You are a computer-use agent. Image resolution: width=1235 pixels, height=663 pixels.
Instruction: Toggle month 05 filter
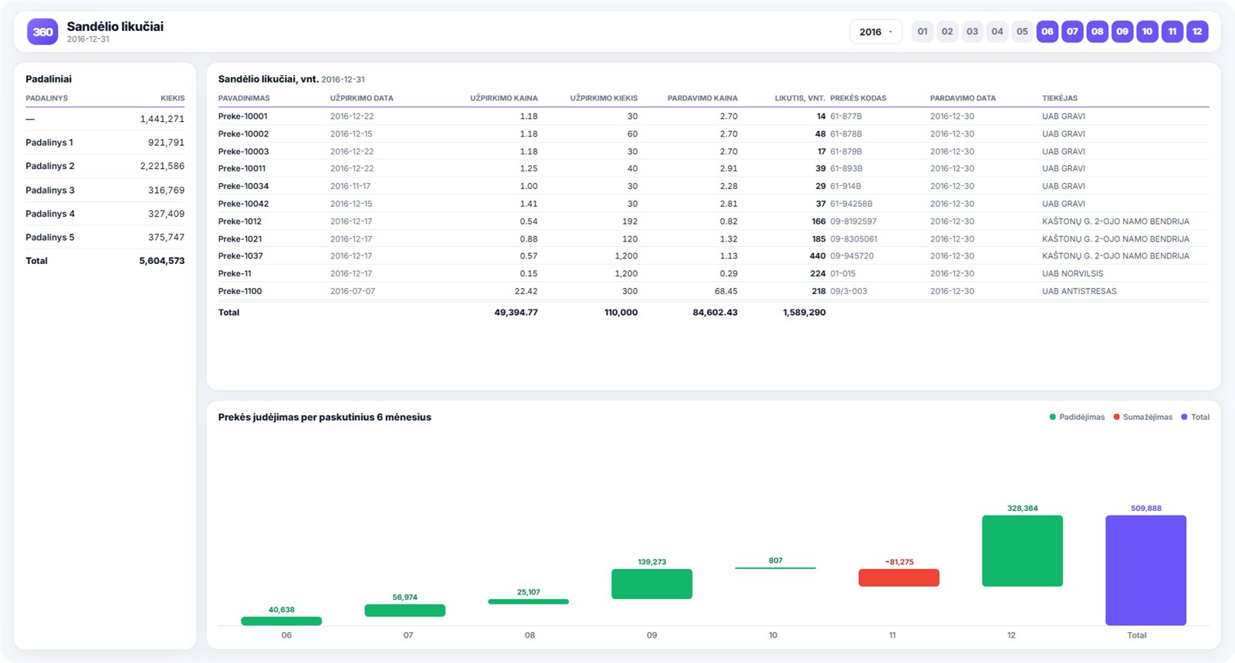coord(1022,32)
